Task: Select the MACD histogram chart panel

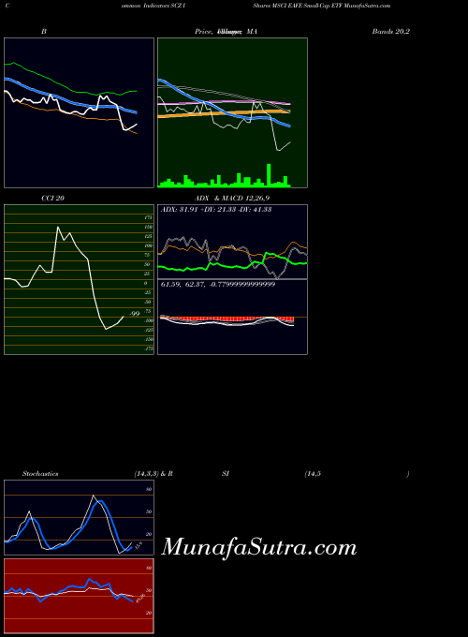Action: (232, 318)
